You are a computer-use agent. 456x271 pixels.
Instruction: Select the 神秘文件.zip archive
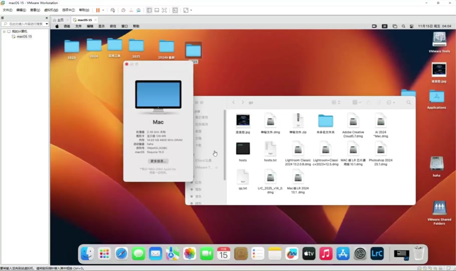tap(298, 123)
